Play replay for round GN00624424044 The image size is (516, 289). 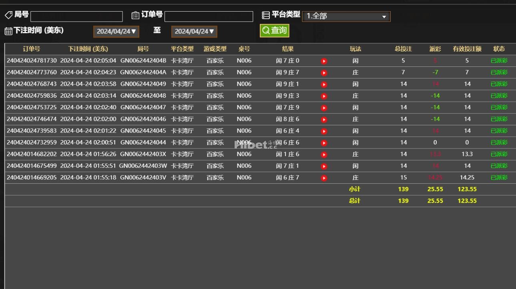click(324, 143)
